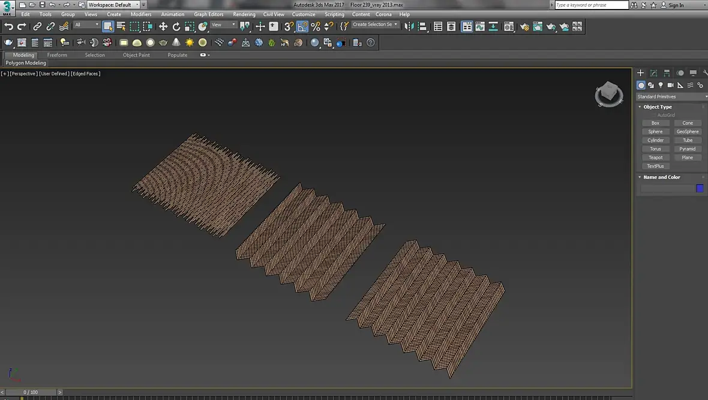Click the Cameras category icon in command panel
Viewport: 708px width, 400px height.
click(670, 85)
